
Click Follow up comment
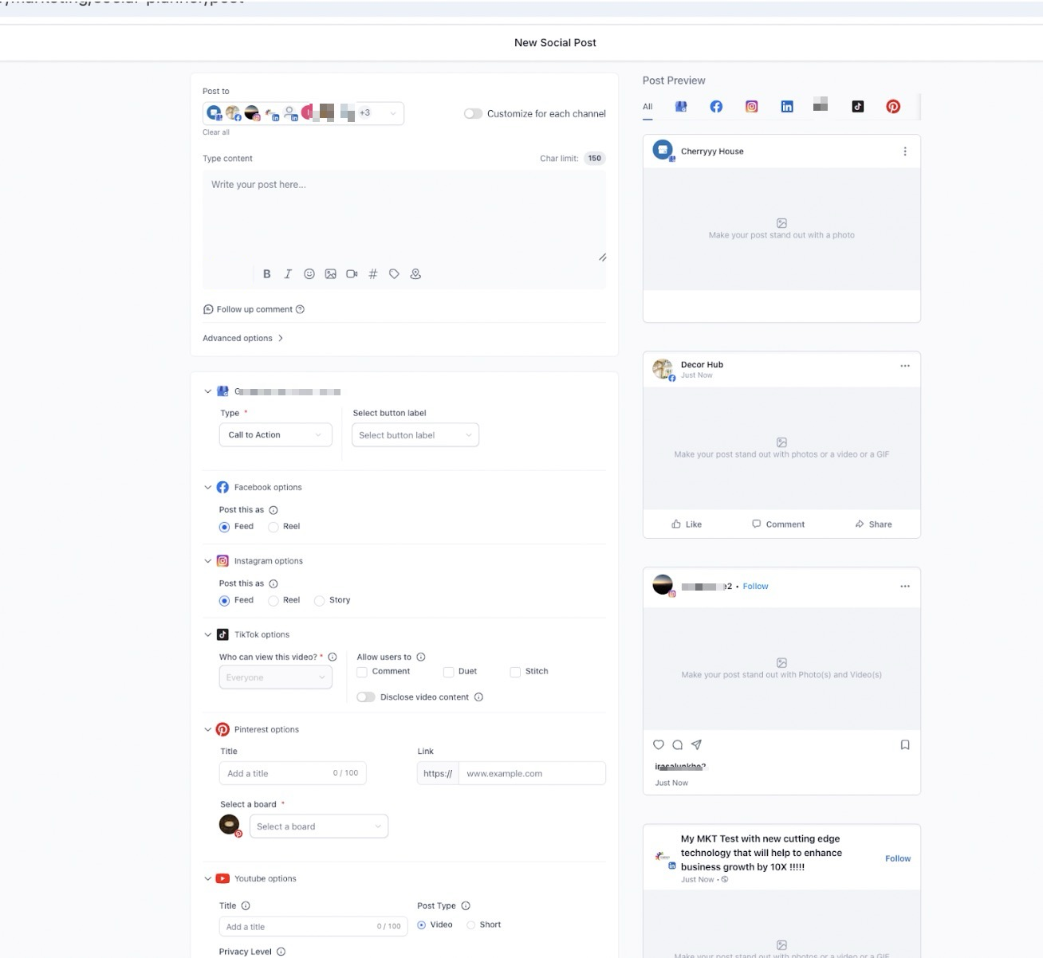click(254, 309)
